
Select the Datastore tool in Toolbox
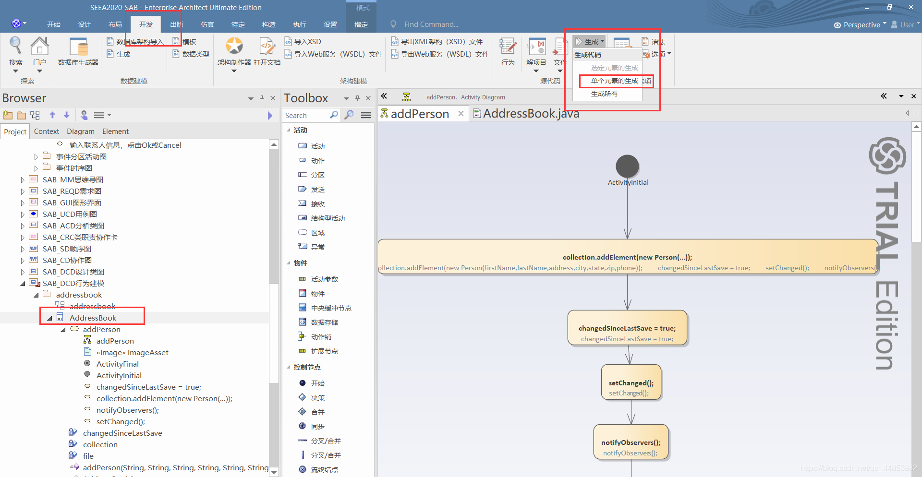coord(318,322)
